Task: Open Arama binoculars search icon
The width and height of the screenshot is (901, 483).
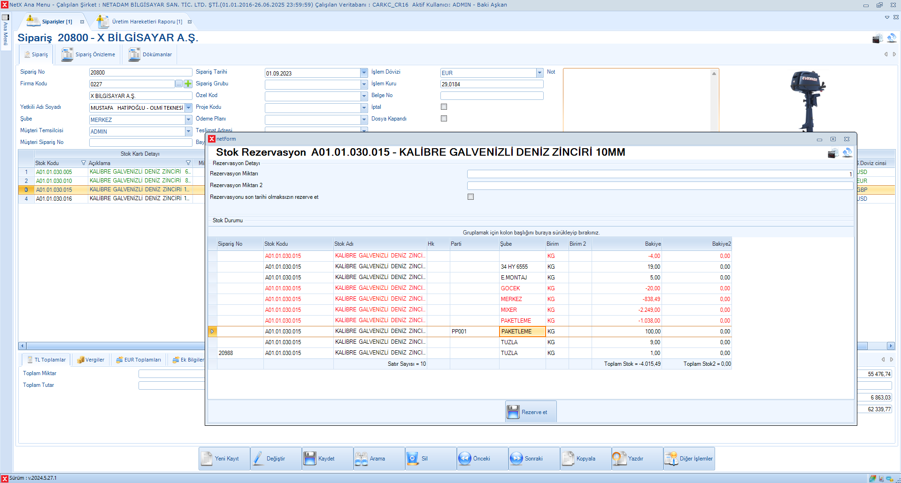Action: (361, 459)
